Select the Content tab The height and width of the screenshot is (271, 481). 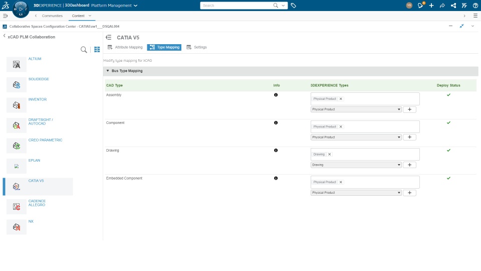[x=78, y=16]
